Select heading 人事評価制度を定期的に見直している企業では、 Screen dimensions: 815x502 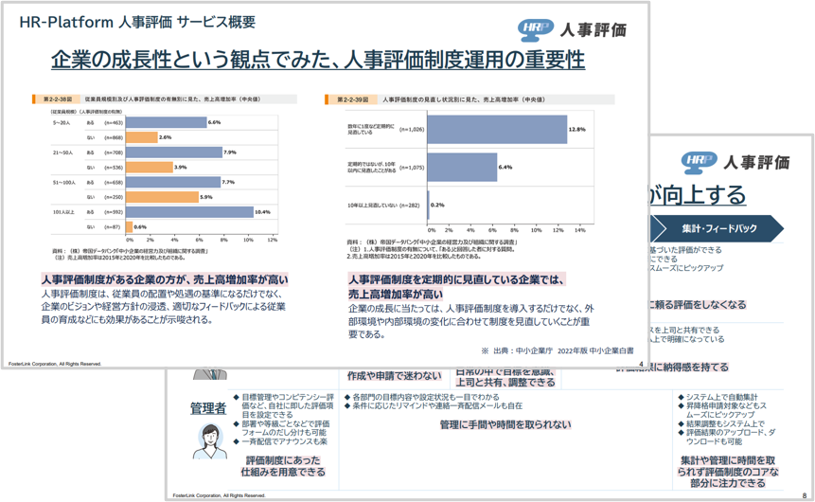[457, 279]
